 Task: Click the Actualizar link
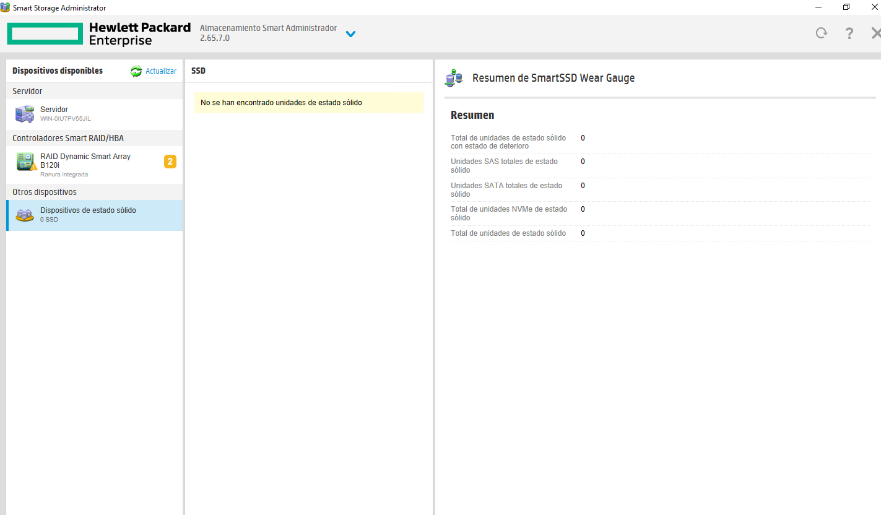161,71
